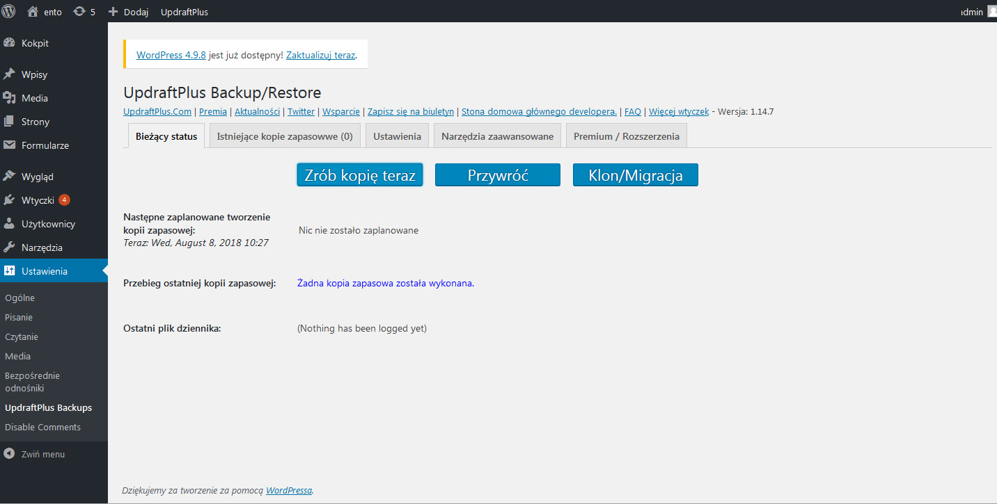Screen dimensions: 997x504
Task: Click the Media library icon in sidebar
Action: pos(9,98)
